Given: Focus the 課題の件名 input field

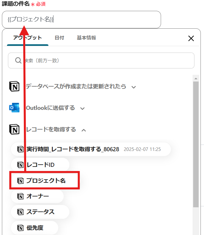Looking at the screenshot, I should tap(81, 19).
